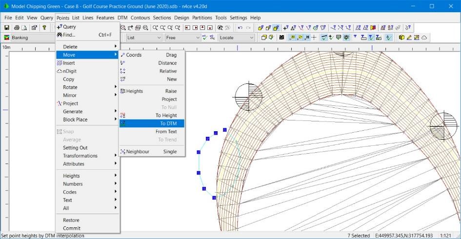This screenshot has height=239, width=461.
Task: Click the overlapping squares icon in second toolbar
Action: click(264, 38)
